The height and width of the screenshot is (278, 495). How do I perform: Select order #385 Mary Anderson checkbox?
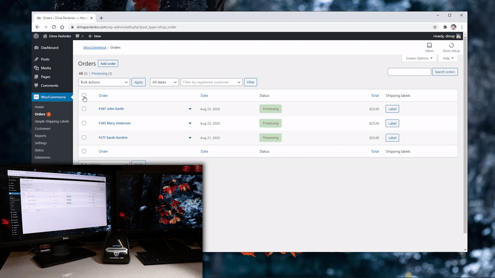click(84, 123)
